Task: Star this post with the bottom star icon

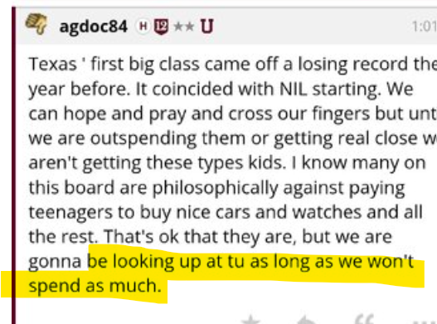Action: [250, 319]
